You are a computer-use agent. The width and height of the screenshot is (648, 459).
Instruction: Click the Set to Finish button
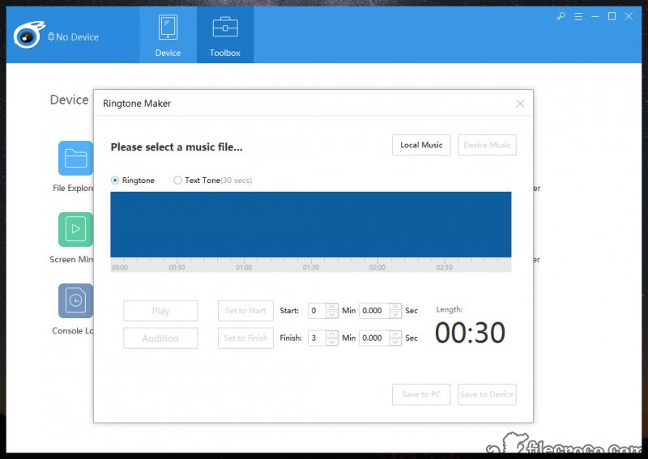(245, 338)
